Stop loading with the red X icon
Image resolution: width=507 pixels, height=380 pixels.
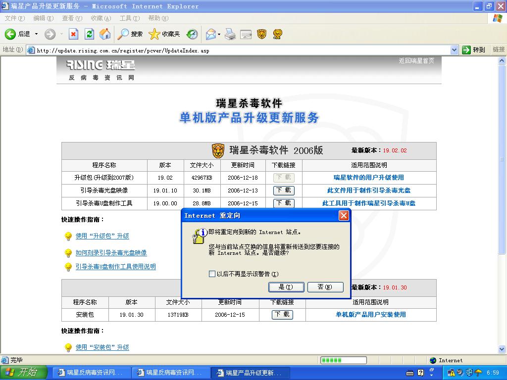pos(74,34)
